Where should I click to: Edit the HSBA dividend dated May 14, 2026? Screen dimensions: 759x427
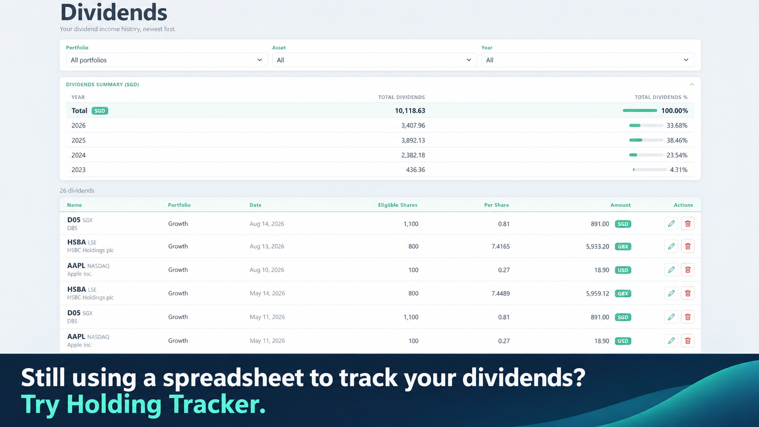[671, 294]
